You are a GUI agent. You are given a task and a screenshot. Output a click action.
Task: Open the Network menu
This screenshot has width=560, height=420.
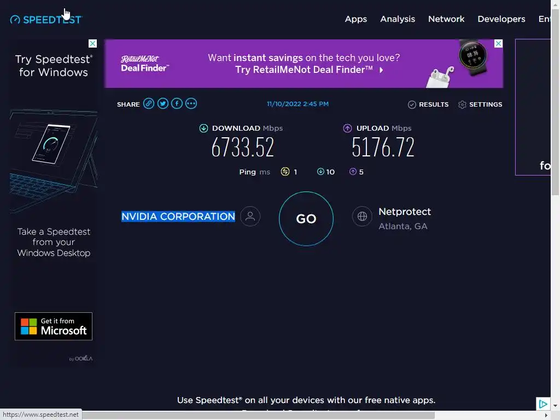446,19
